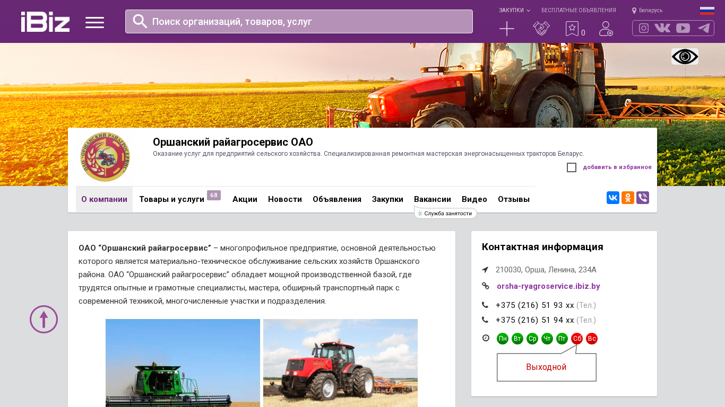The image size is (725, 407).
Task: Open iBiz VK page in header
Action: [x=662, y=28]
